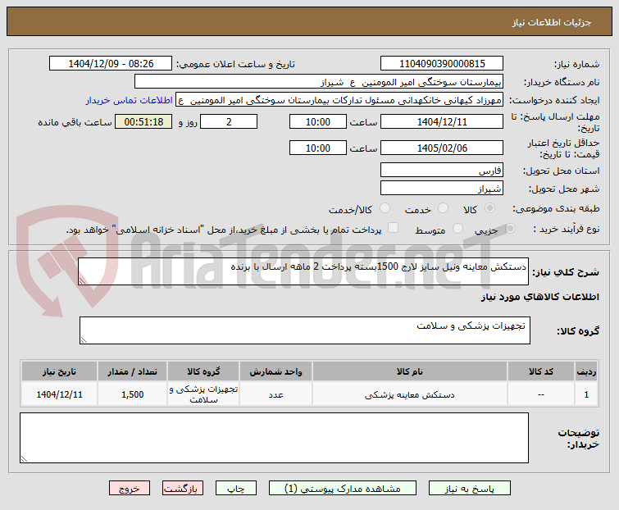Click the گروه کالا text area

click(305, 330)
